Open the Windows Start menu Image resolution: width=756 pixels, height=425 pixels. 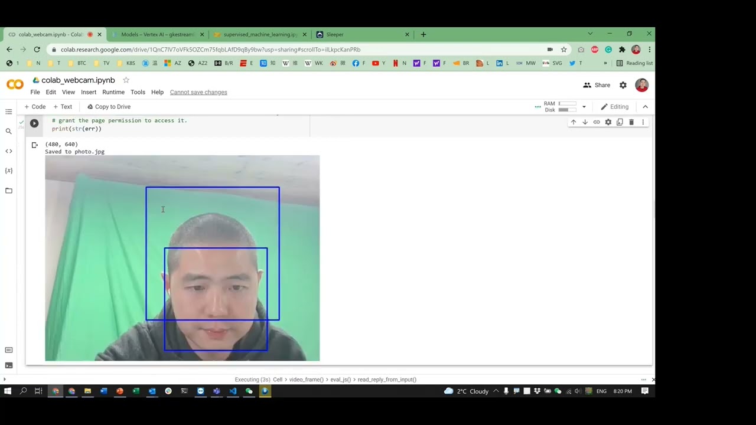tap(8, 391)
